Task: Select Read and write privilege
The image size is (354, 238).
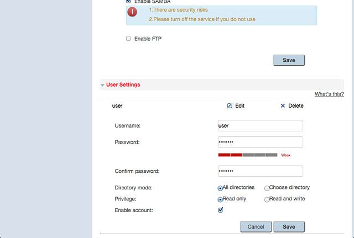Action: coord(267,199)
